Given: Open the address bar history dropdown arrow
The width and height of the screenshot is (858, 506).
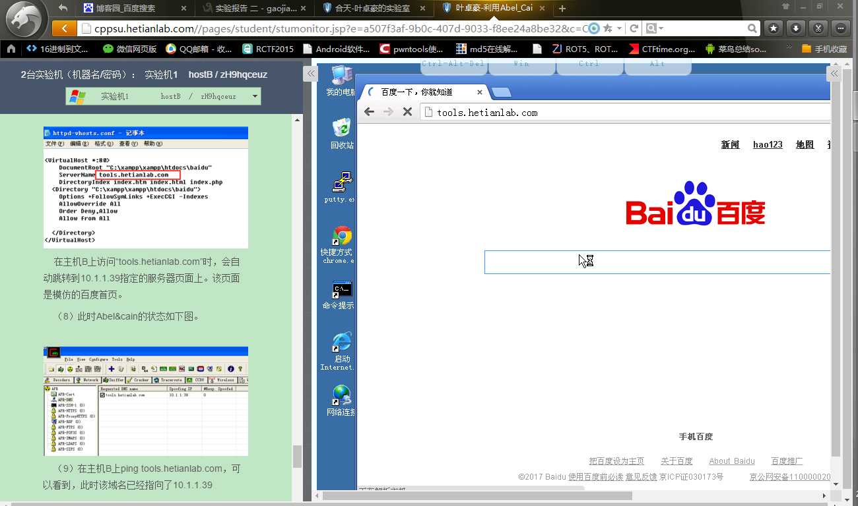Looking at the screenshot, I should [x=620, y=28].
